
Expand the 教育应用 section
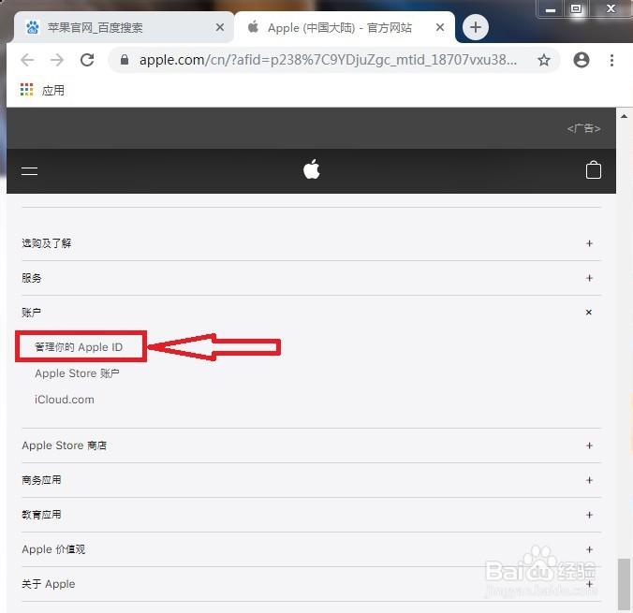click(x=311, y=515)
